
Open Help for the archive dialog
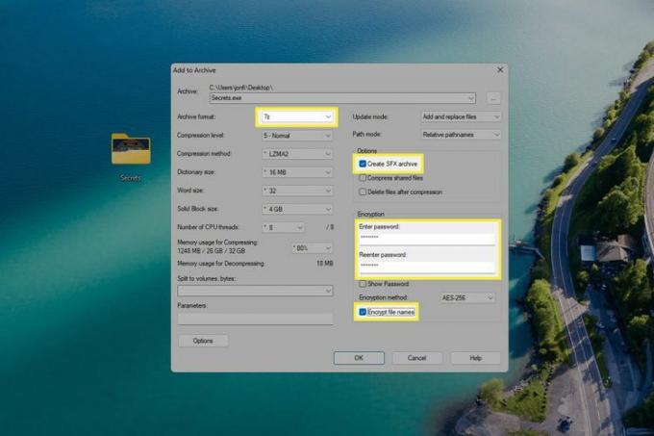click(x=475, y=358)
